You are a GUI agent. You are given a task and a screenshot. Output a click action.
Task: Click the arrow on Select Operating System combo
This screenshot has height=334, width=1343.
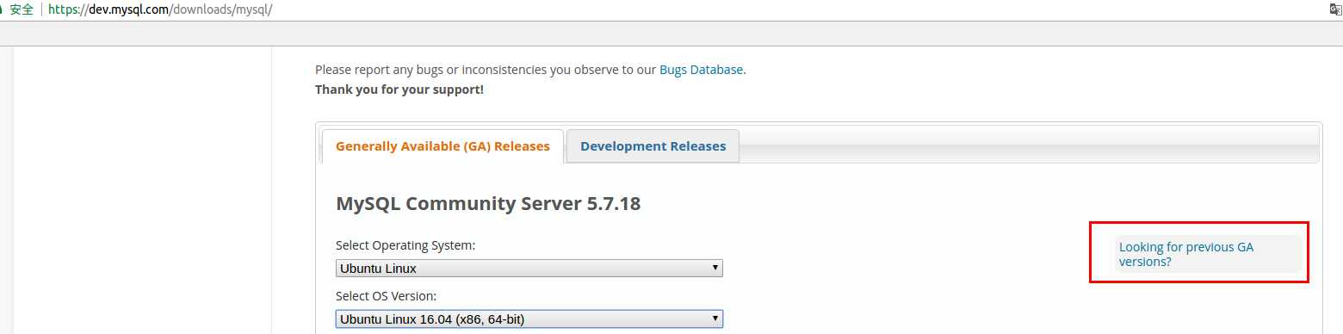[x=715, y=268]
